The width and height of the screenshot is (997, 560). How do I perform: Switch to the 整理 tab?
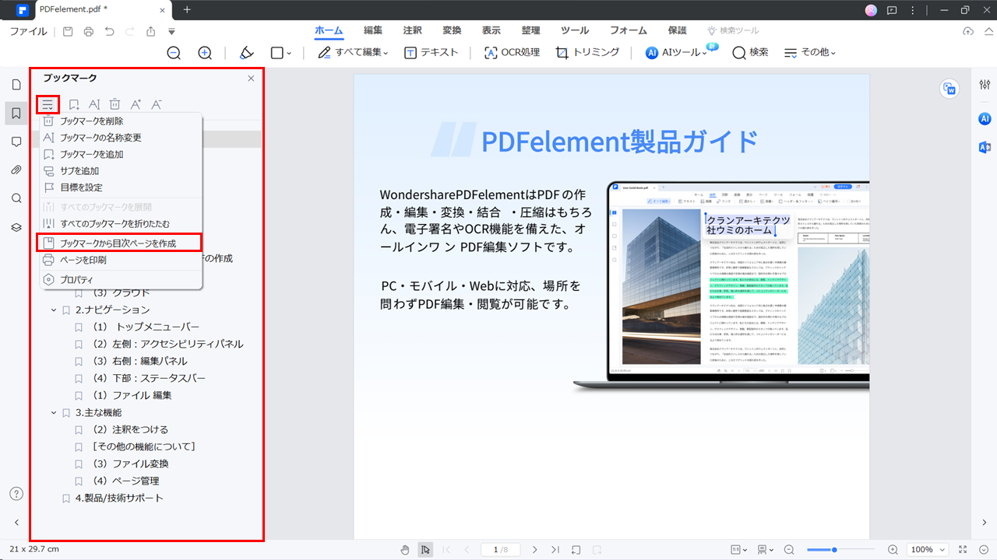pyautogui.click(x=530, y=30)
